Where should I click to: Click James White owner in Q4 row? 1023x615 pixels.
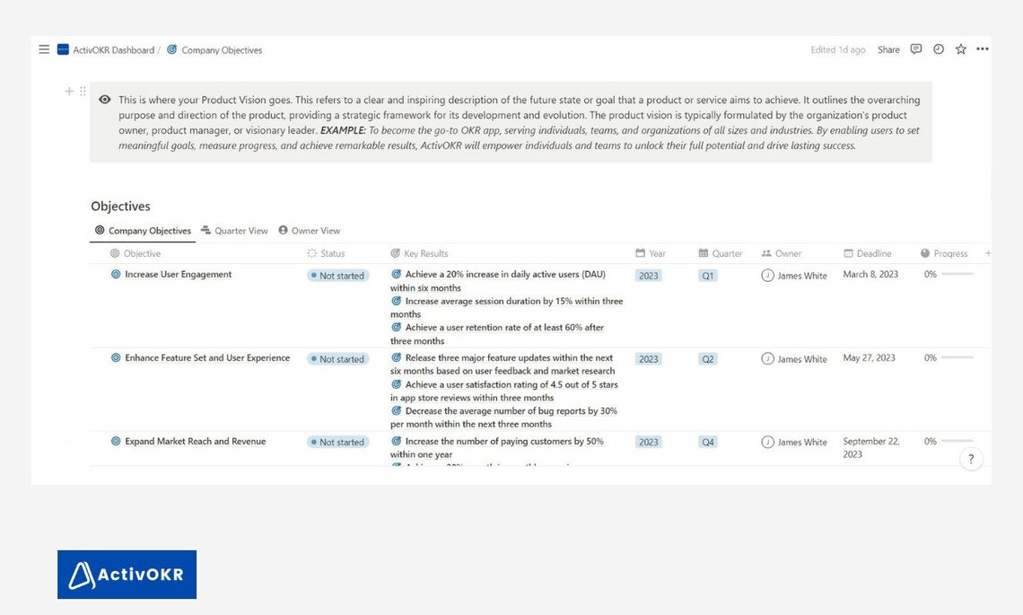[x=794, y=442]
